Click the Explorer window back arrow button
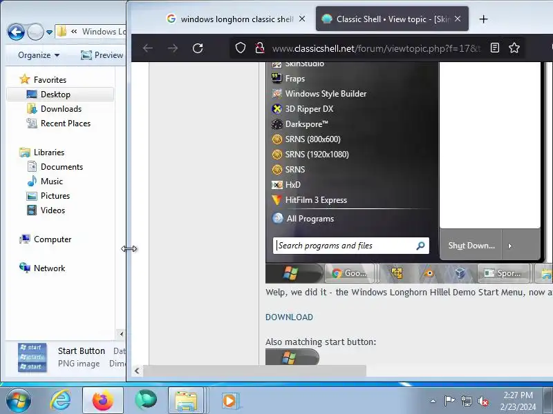Screen dimensions: 553x414 pos(16,32)
